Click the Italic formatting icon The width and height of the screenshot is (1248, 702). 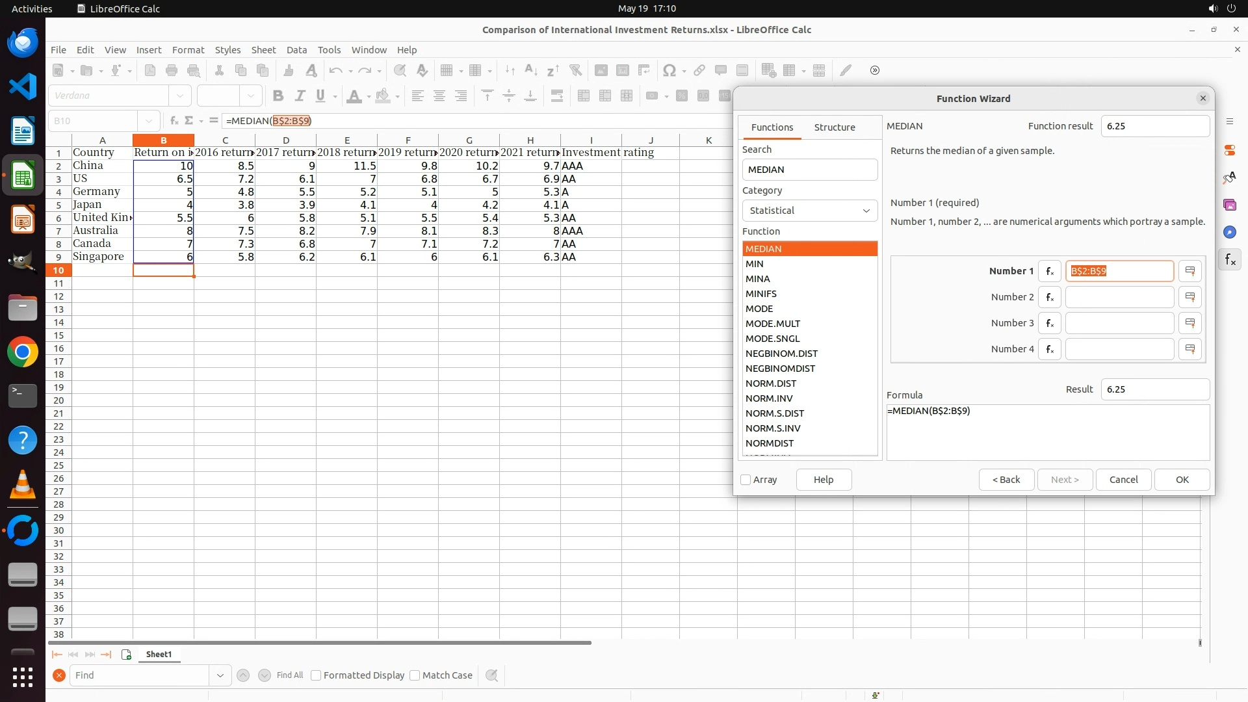(x=300, y=96)
